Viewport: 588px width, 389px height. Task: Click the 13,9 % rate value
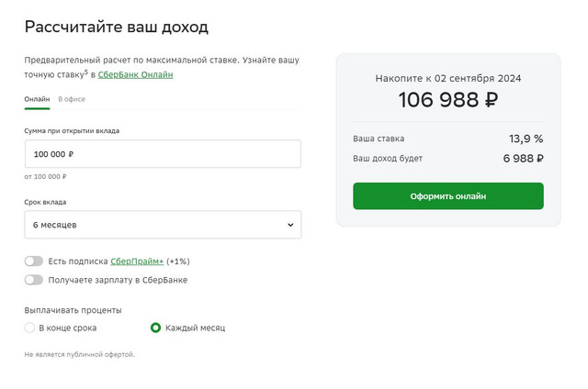coord(526,139)
